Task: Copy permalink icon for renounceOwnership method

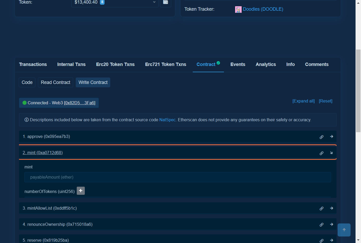Action: tap(321, 224)
